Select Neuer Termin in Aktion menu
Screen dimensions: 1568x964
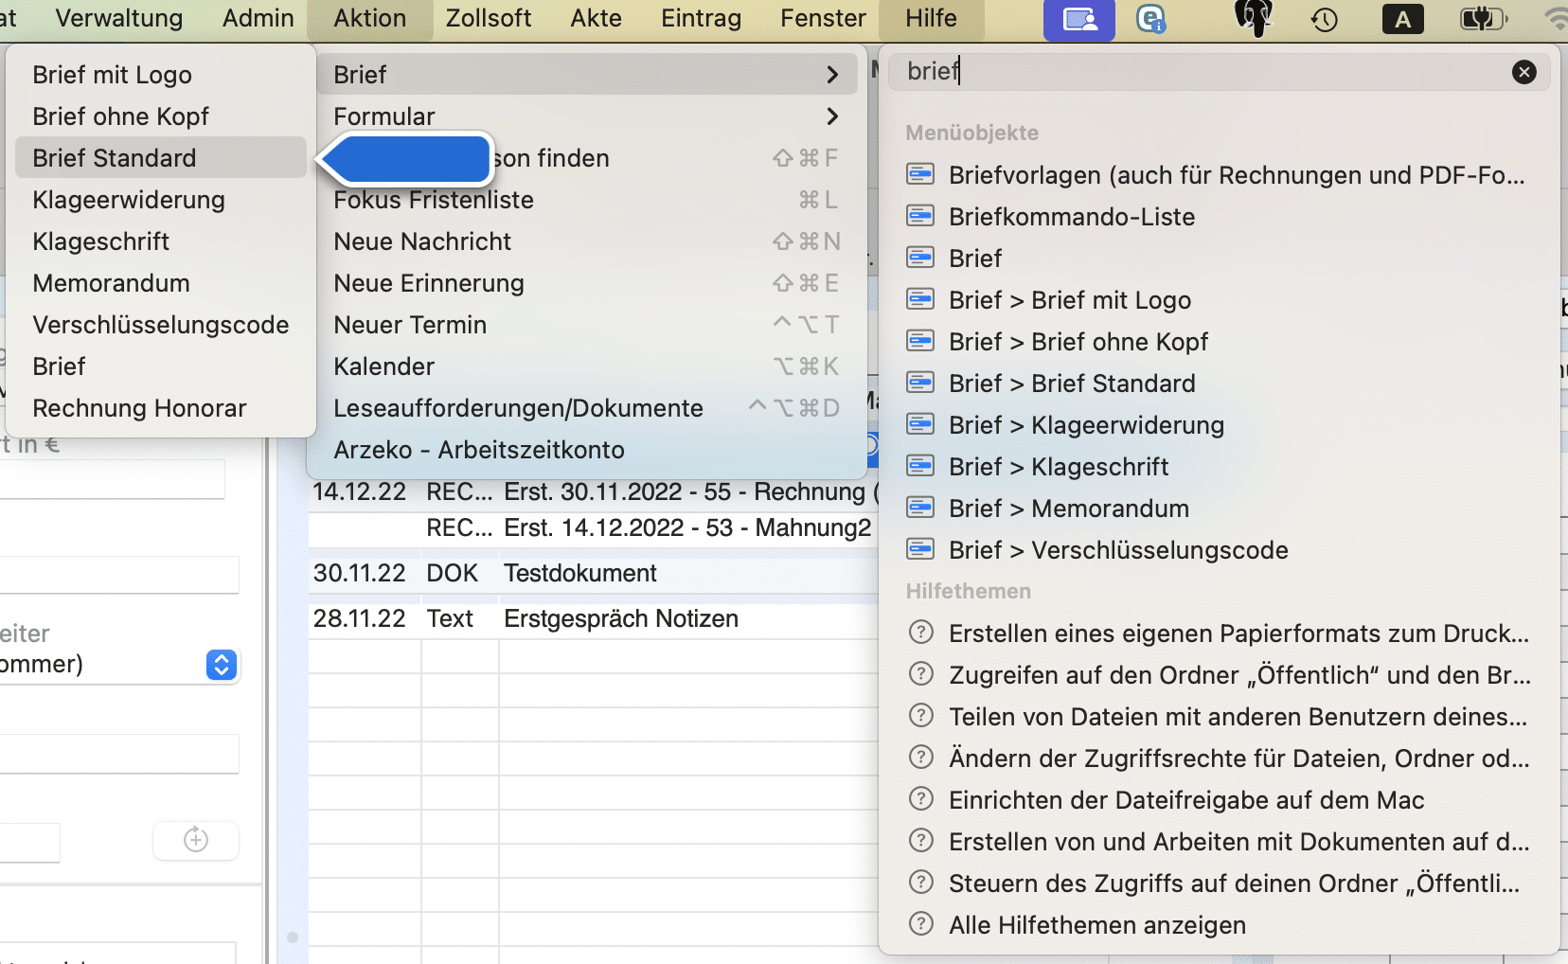[x=586, y=325]
